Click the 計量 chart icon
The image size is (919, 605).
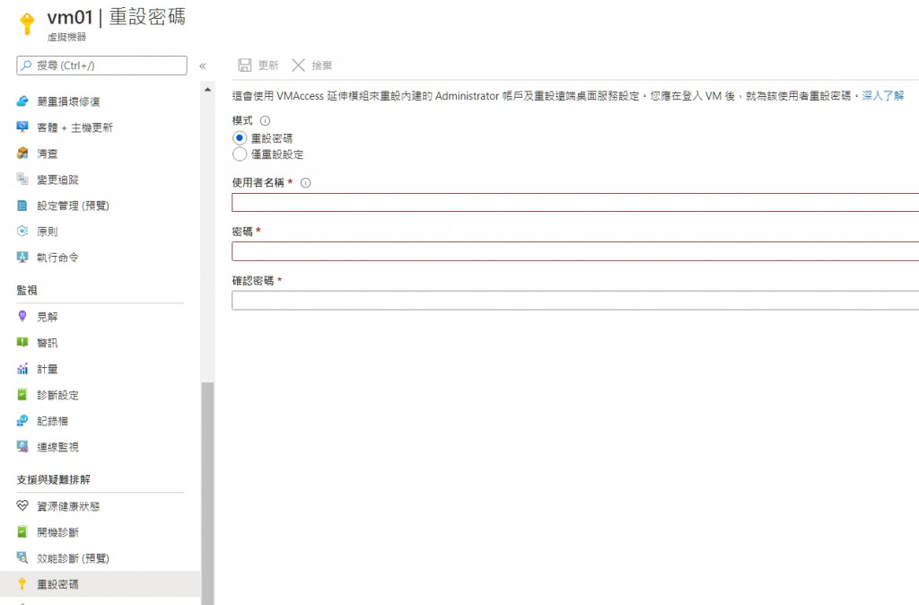point(22,369)
